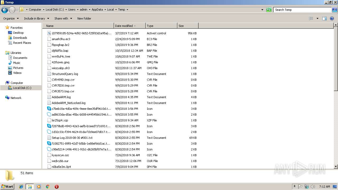Open Include in library dropdown
Image resolution: width=338 pixels, height=190 pixels.
[36, 18]
